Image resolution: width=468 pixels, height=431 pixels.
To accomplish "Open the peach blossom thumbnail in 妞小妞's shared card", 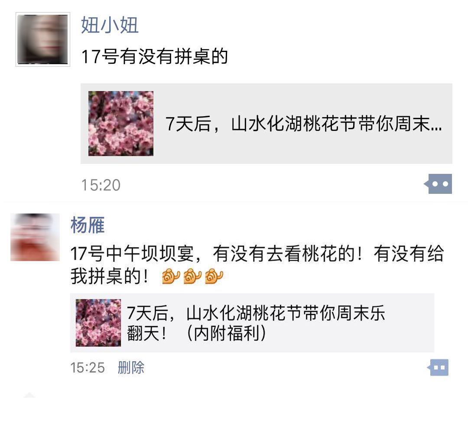I will pyautogui.click(x=121, y=123).
